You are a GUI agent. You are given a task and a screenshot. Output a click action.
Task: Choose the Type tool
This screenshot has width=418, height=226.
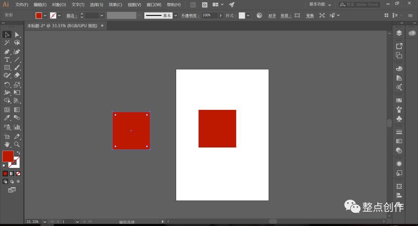(x=7, y=60)
